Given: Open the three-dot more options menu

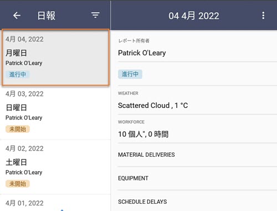Looking at the screenshot, I should pyautogui.click(x=263, y=16).
